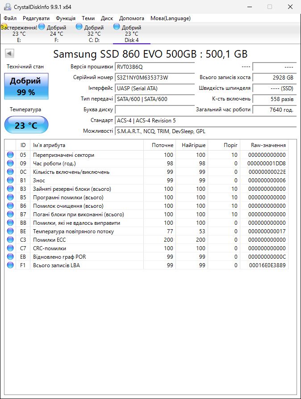Select raw value 000000001DD8
301x399 pixels.
[267, 164]
